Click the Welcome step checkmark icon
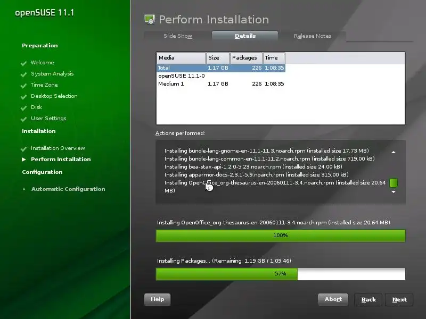426x319 pixels. tap(23, 63)
